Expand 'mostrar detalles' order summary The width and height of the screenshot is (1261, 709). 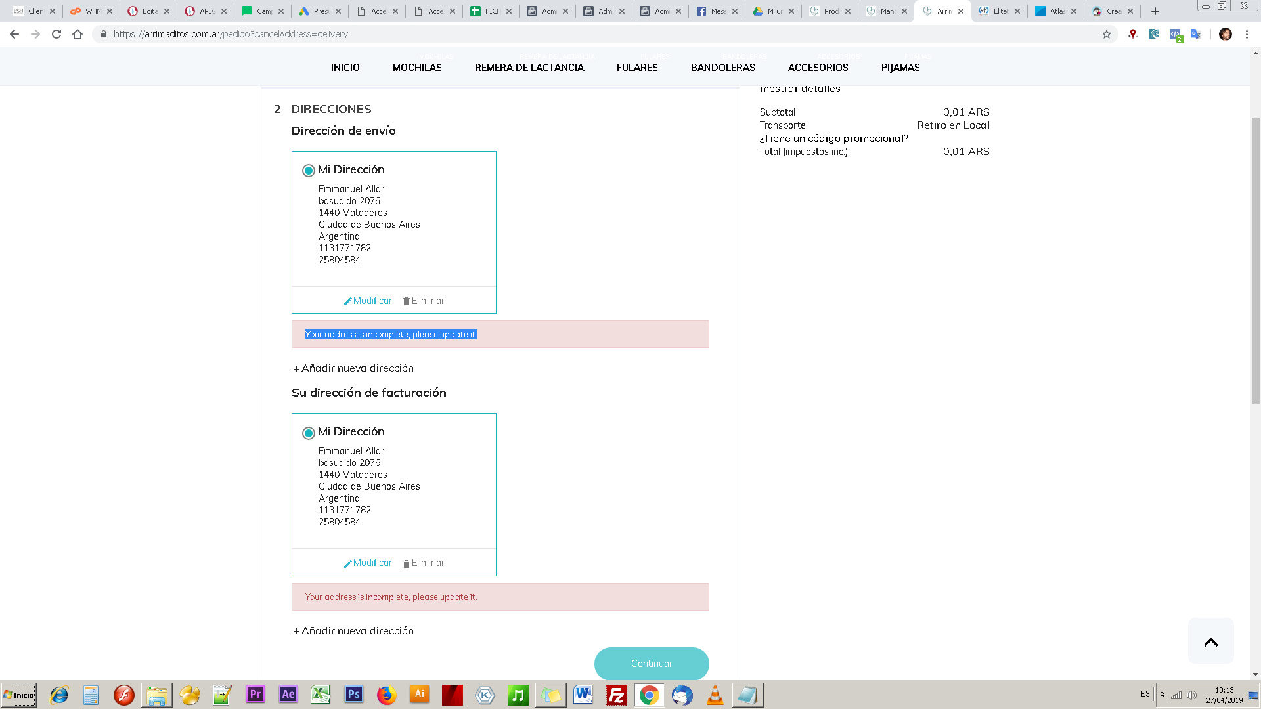(799, 89)
